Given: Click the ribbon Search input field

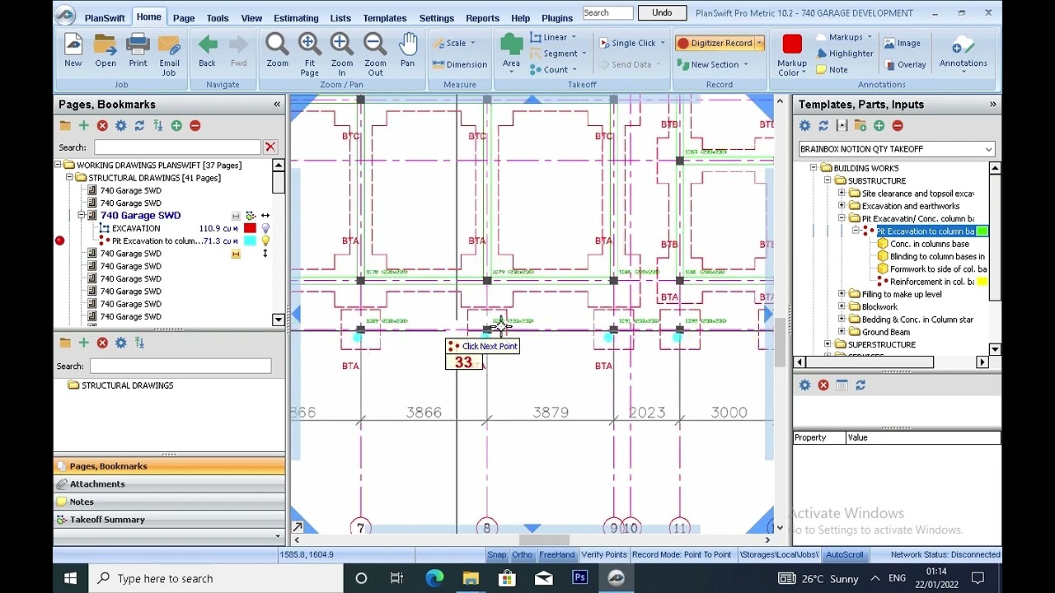Looking at the screenshot, I should [607, 13].
